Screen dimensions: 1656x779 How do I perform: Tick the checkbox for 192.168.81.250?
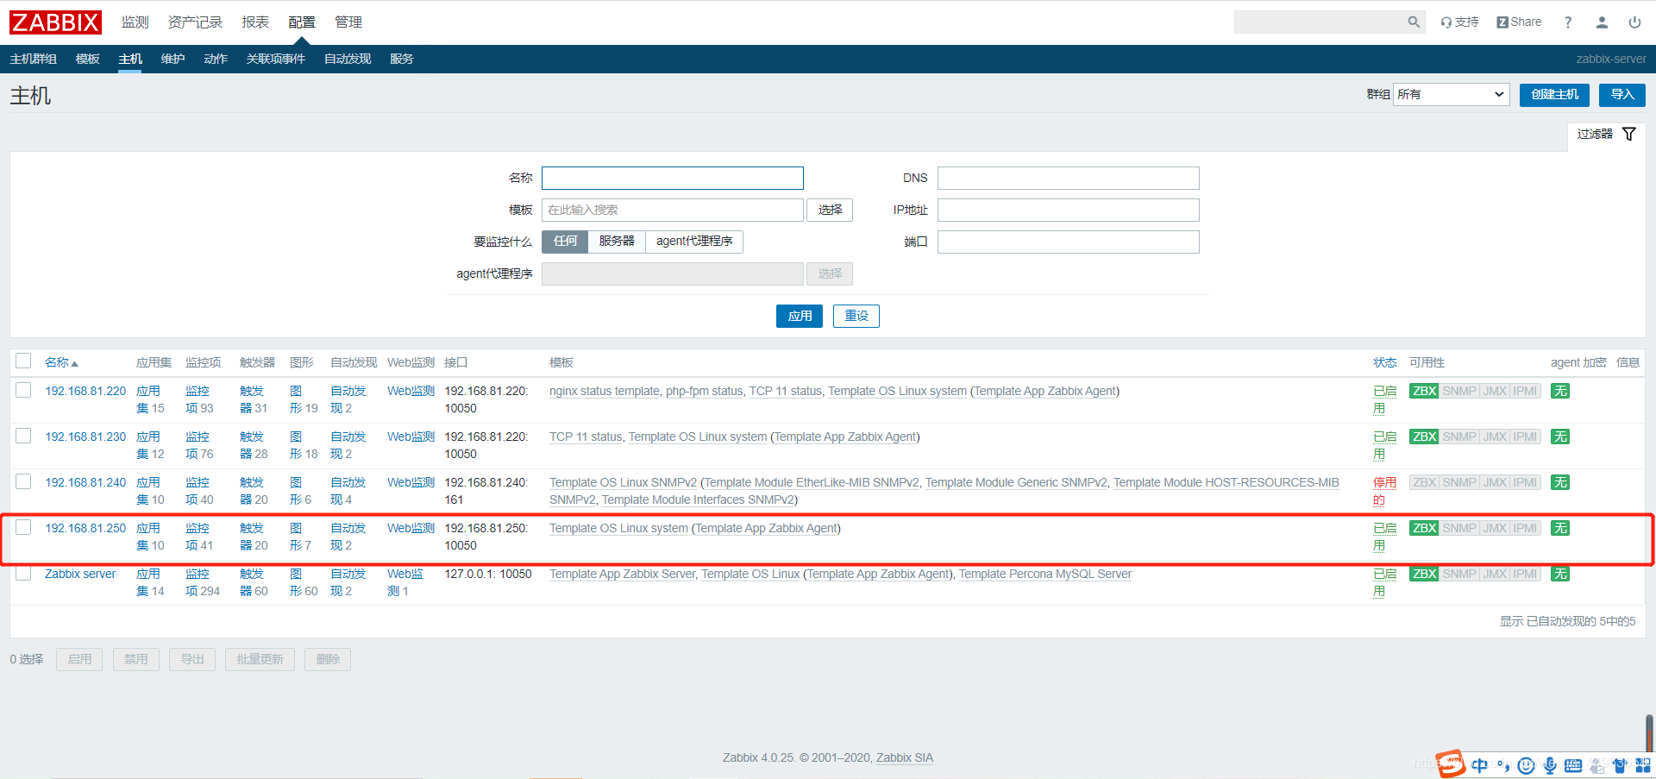pos(23,527)
